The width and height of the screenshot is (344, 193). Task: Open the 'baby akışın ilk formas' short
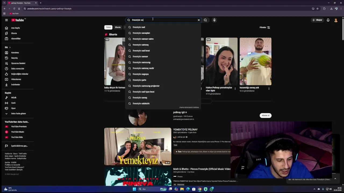tap(115, 61)
